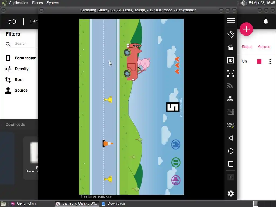Switch to Genymotion window in taskbar
Image resolution: width=276 pixels, height=207 pixels.
24,203
